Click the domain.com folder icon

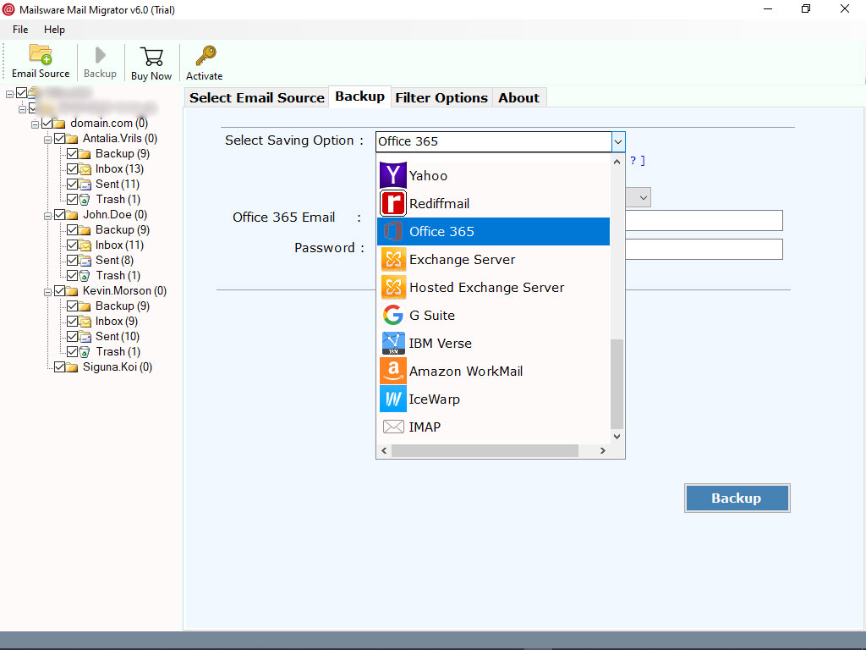pyautogui.click(x=60, y=124)
